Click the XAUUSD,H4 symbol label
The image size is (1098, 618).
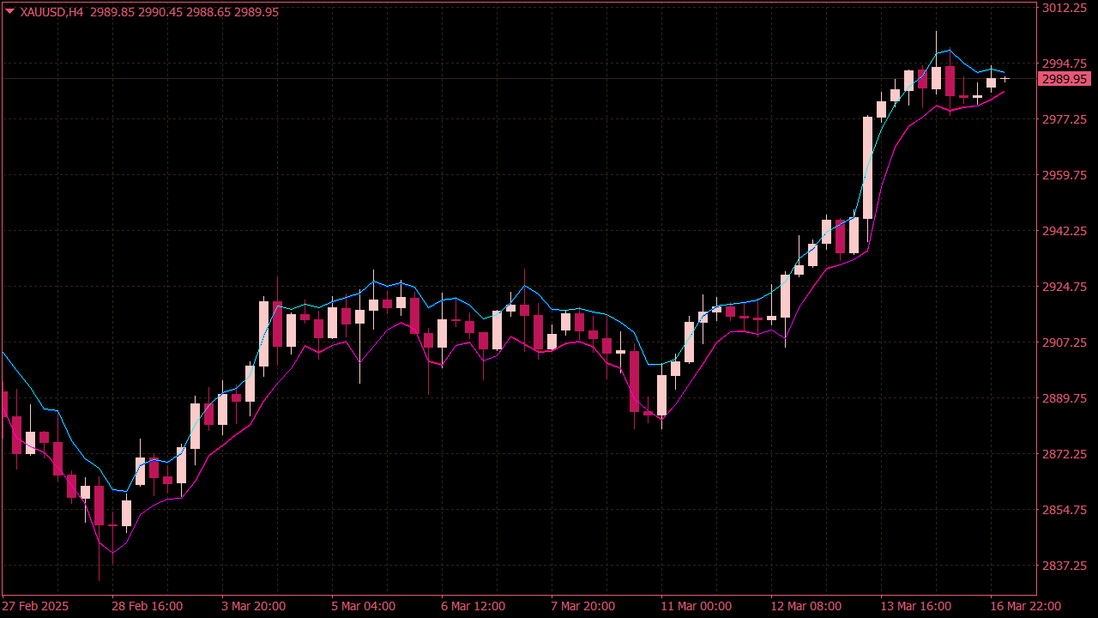tap(51, 12)
